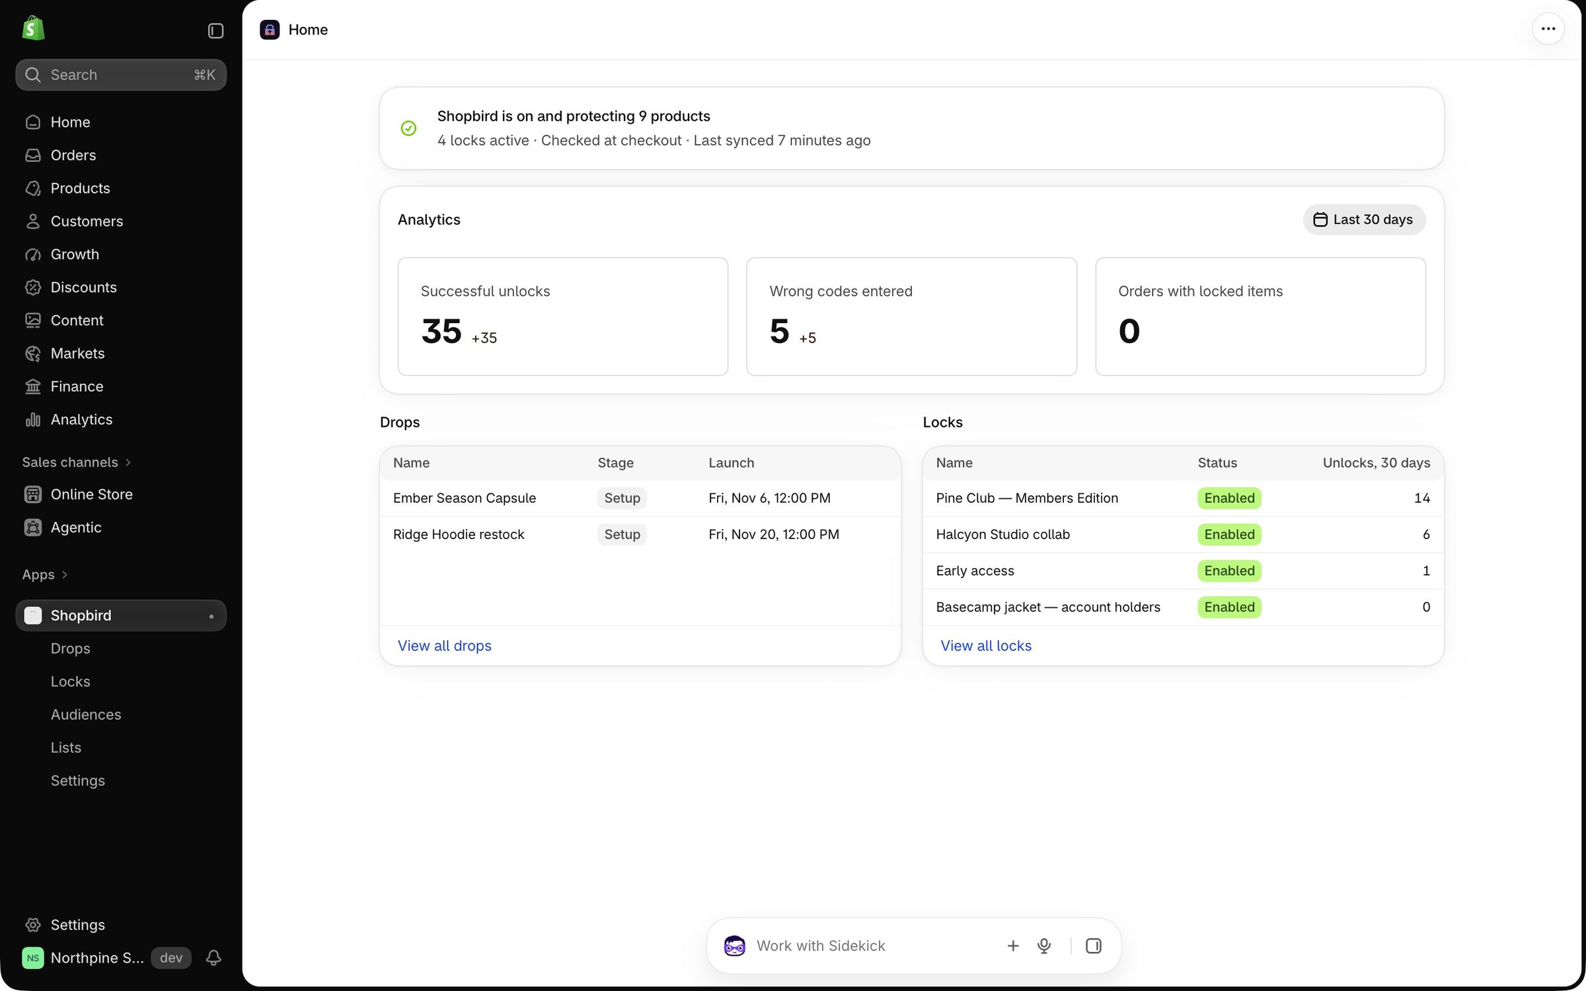Image resolution: width=1586 pixels, height=991 pixels.
Task: Open Sidekick side panel icon
Action: coord(1094,946)
